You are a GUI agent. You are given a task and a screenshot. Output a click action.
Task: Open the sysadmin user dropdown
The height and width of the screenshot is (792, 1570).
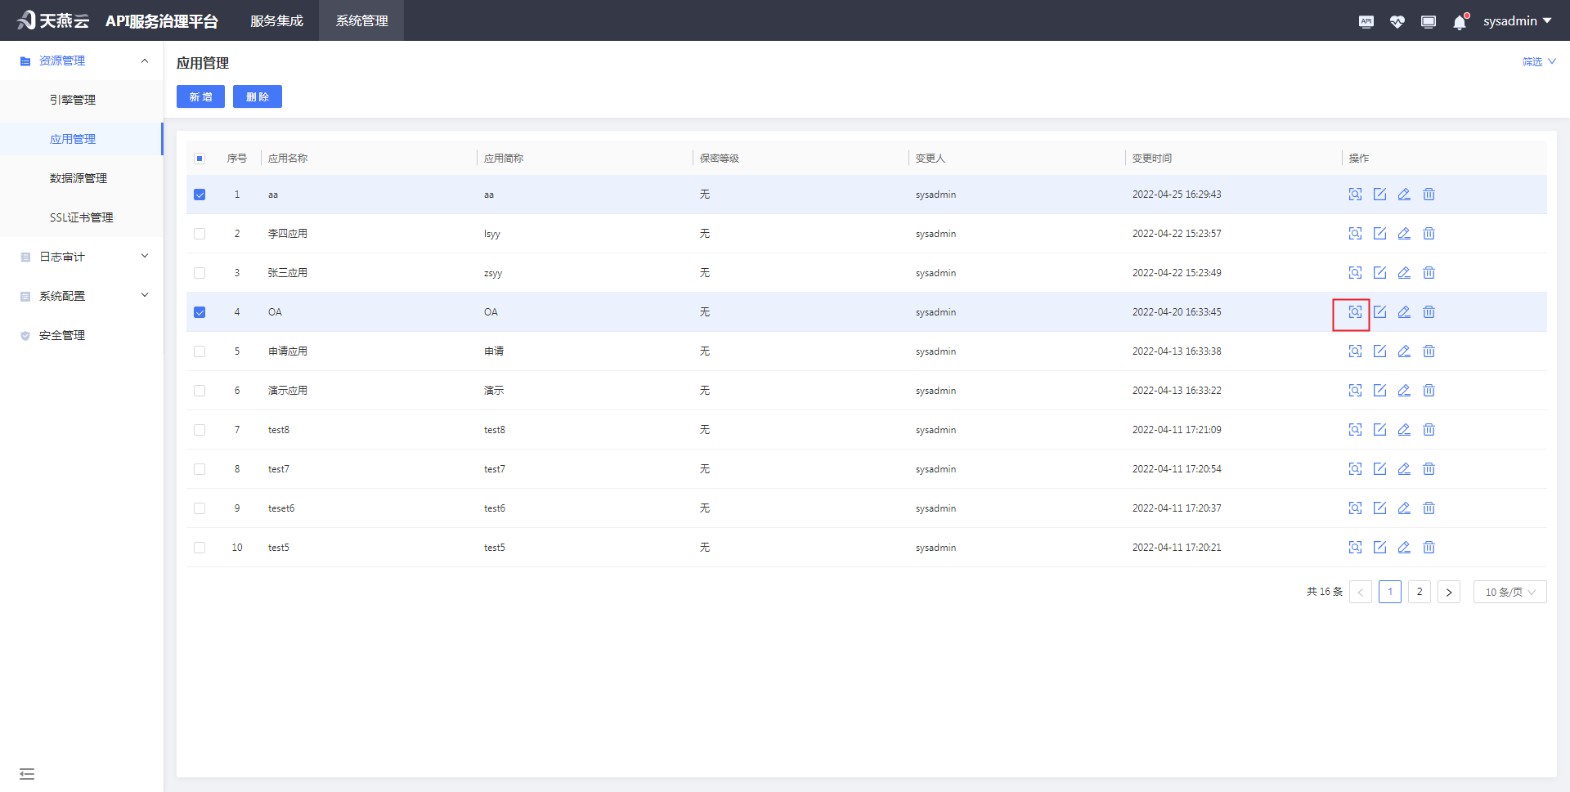[x=1517, y=20]
